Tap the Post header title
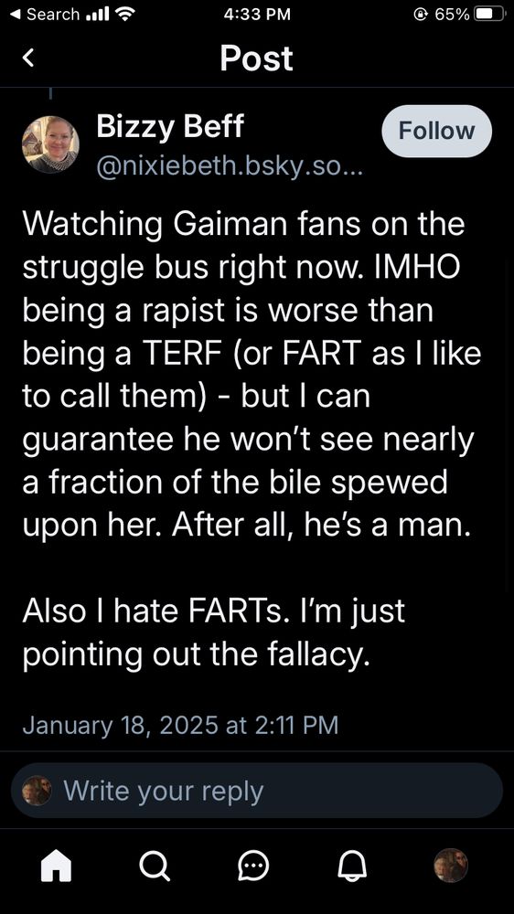Viewport: 514px width, 914px height. pyautogui.click(x=257, y=58)
